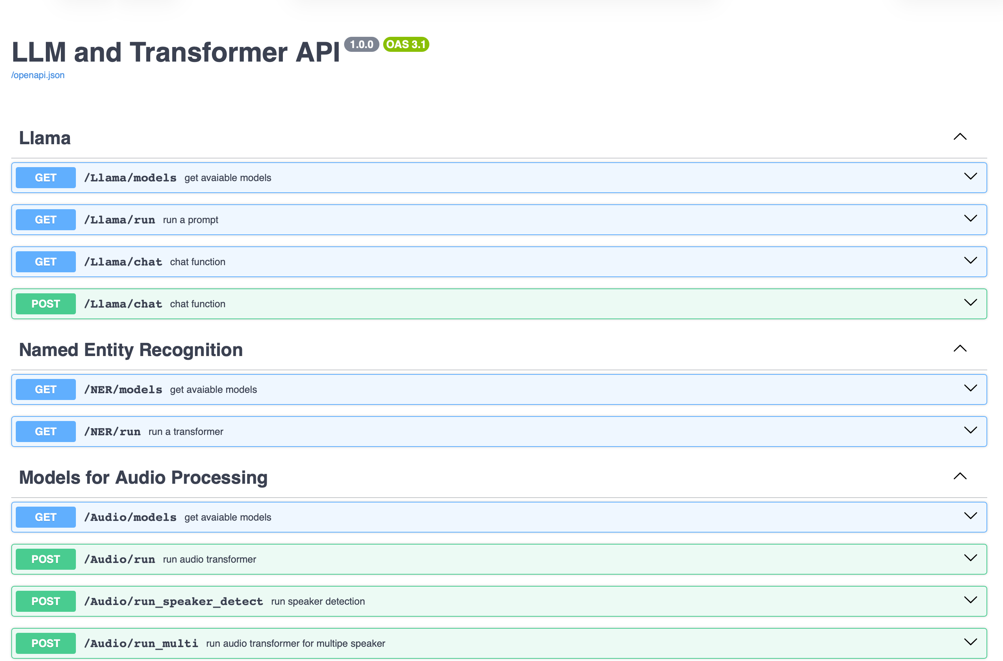Click the Named Entity Recognition heading
The height and width of the screenshot is (661, 1003).
(130, 350)
